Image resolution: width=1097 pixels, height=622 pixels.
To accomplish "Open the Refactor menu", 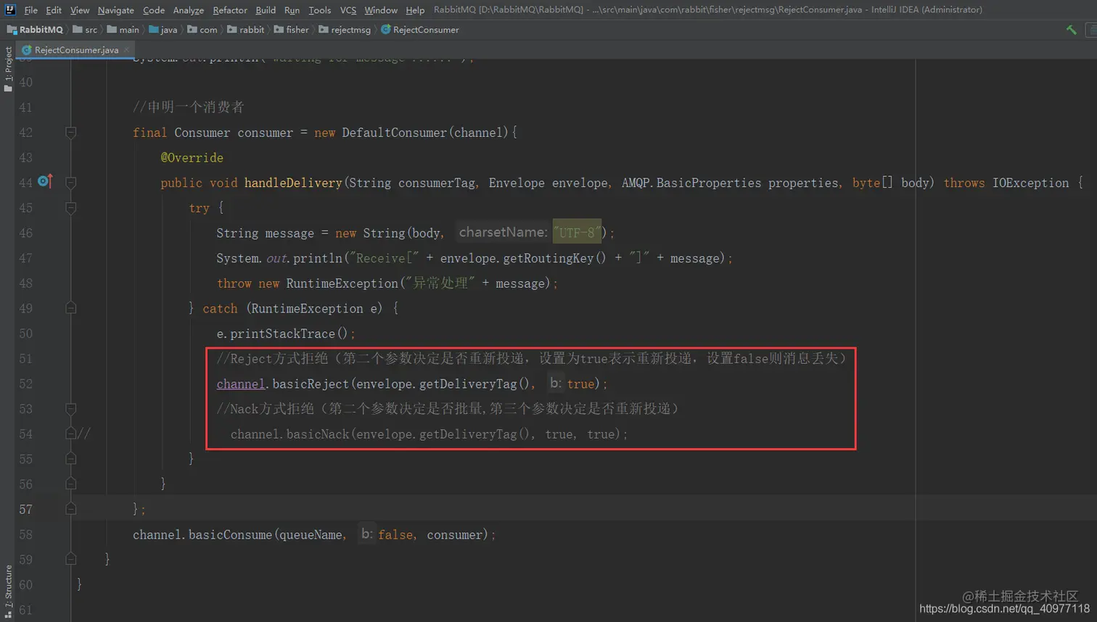I will click(x=230, y=10).
